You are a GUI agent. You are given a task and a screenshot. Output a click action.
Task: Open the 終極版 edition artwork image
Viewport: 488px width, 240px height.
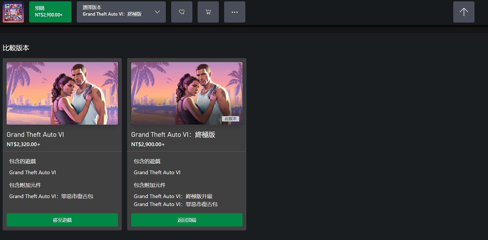(x=187, y=93)
